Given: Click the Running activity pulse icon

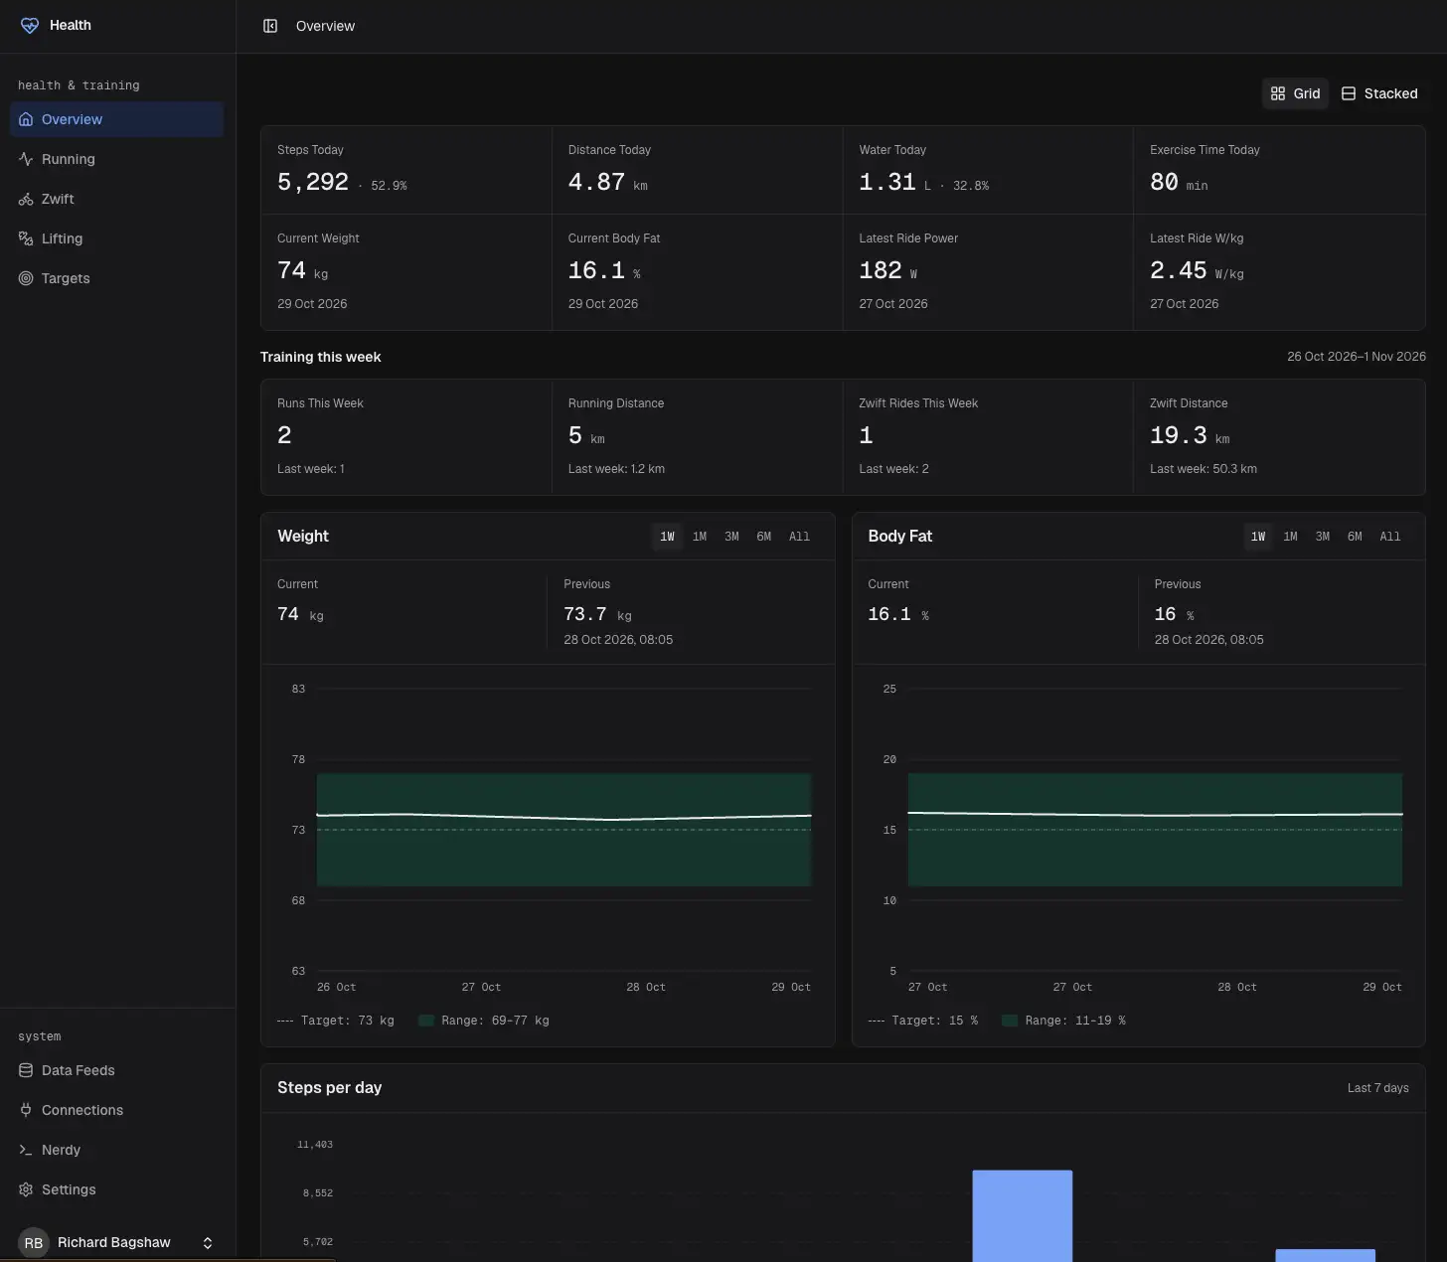Looking at the screenshot, I should (x=26, y=159).
